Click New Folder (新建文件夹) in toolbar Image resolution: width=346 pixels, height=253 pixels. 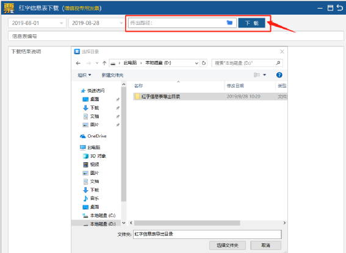tap(112, 75)
